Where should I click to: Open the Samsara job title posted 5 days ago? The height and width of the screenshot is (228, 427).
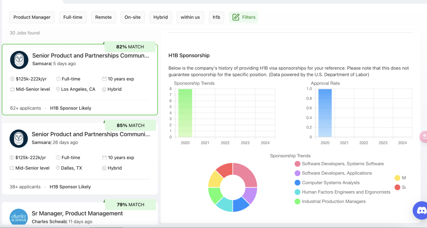91,55
